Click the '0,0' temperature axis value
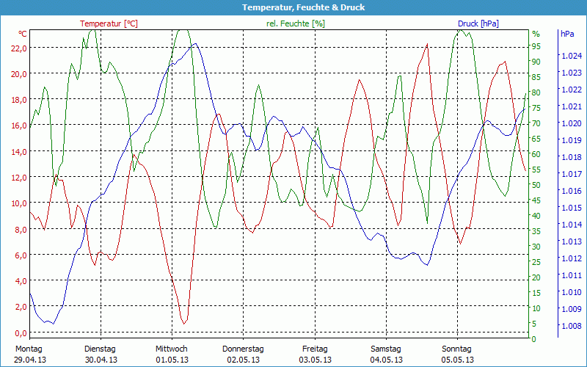Viewport: 587px width, 367px height. pos(21,333)
